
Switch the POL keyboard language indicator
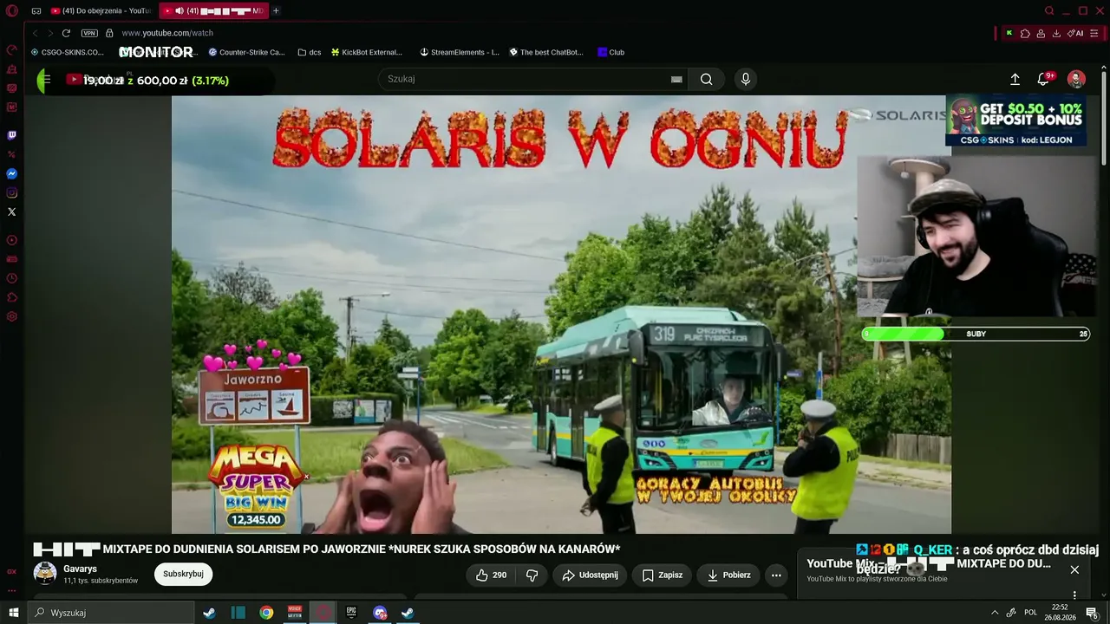tap(1030, 613)
